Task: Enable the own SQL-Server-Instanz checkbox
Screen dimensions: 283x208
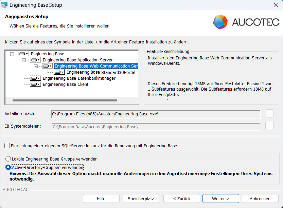Action: (7, 146)
